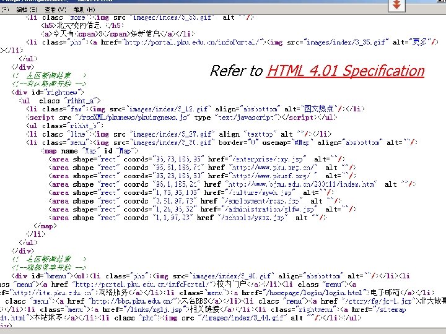Open the HTML 4.01 Specification link
The width and height of the screenshot is (446, 334).
(x=345, y=71)
